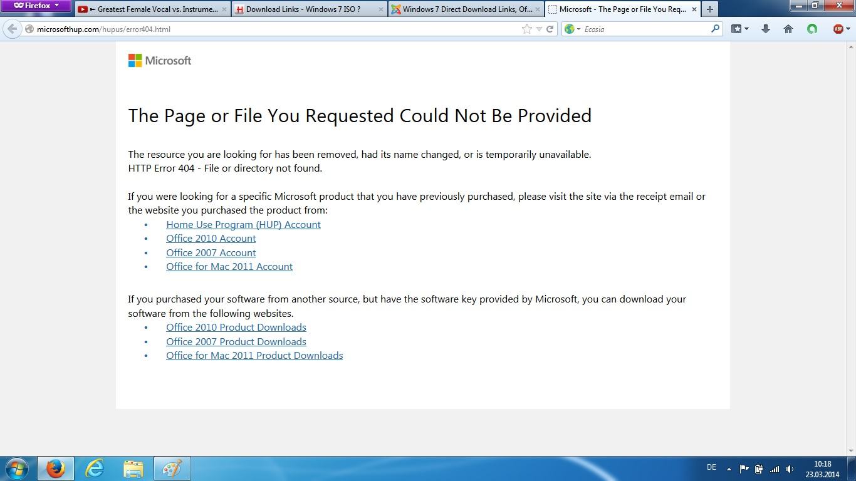The image size is (856, 481).
Task: Open the Paint taskbar icon
Action: 172,468
